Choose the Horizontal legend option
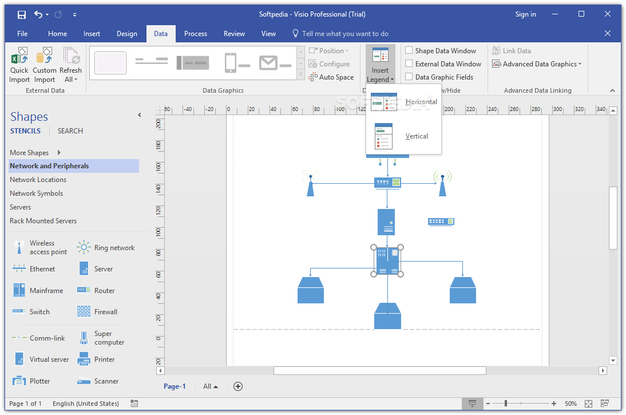This screenshot has width=626, height=415. [403, 102]
